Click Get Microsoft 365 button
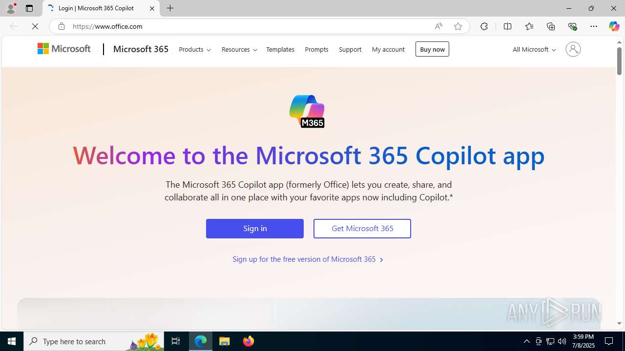Screen dimensions: 625x351 362,228
